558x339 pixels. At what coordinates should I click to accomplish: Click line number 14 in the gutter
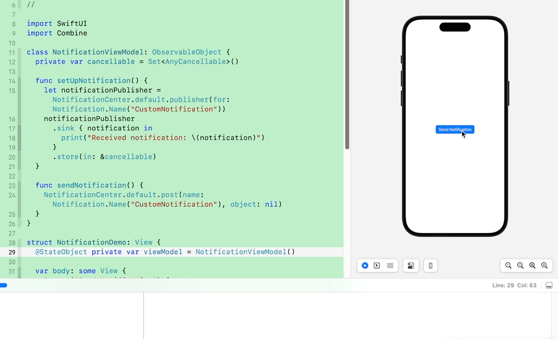pyautogui.click(x=12, y=81)
